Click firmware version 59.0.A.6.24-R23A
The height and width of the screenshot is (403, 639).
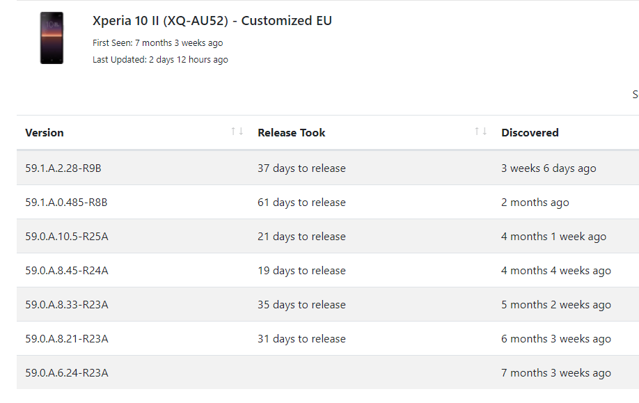click(67, 373)
